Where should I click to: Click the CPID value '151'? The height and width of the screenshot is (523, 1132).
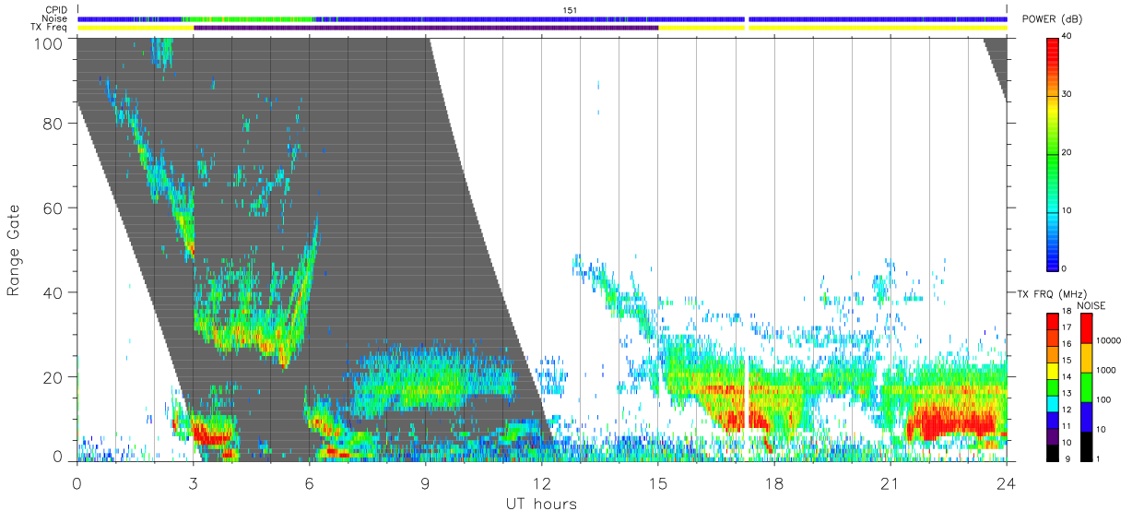pyautogui.click(x=570, y=10)
